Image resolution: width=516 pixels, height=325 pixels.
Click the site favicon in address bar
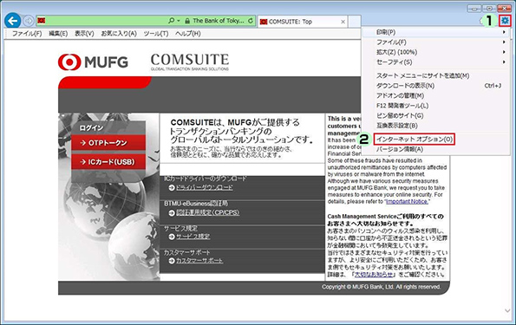pyautogui.click(x=41, y=21)
